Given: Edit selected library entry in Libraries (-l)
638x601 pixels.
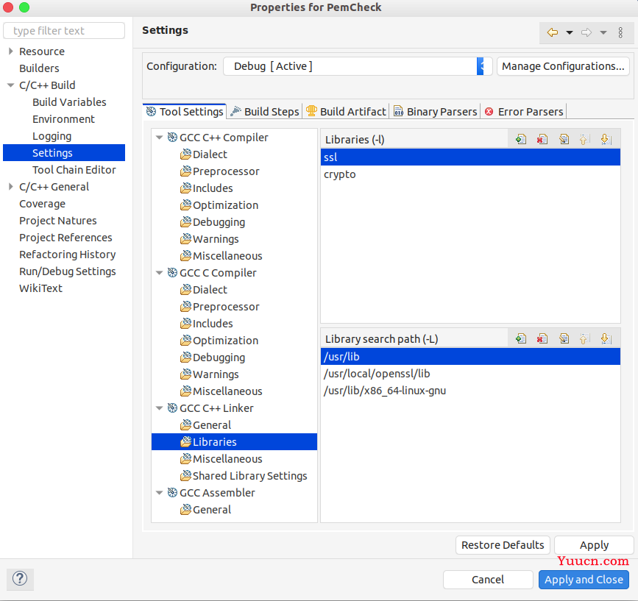Looking at the screenshot, I should pyautogui.click(x=564, y=139).
